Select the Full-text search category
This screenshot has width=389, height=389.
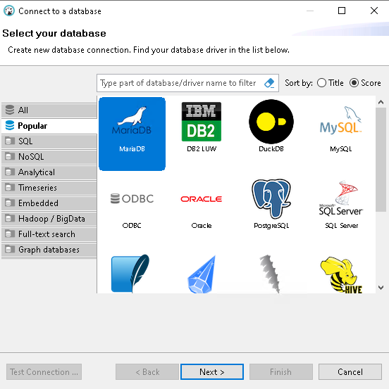(49, 234)
